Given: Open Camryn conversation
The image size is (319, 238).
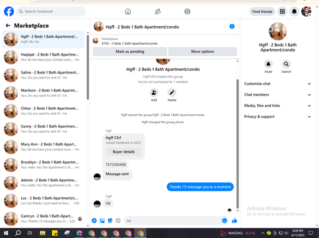Looking at the screenshot, I should pyautogui.click(x=43, y=219).
